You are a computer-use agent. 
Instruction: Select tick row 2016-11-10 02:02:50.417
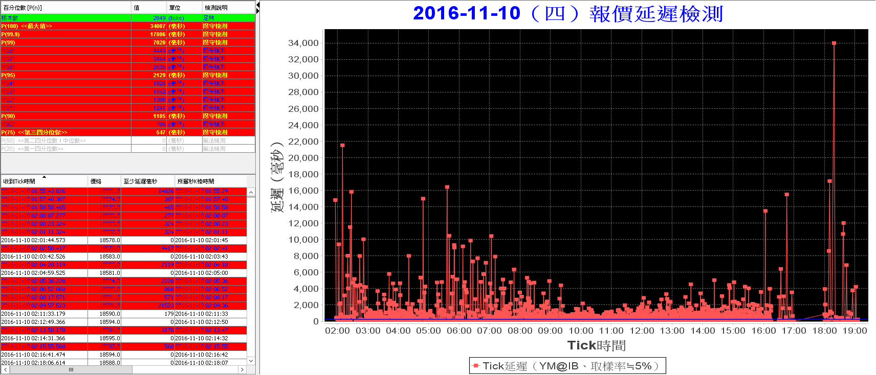click(124, 248)
